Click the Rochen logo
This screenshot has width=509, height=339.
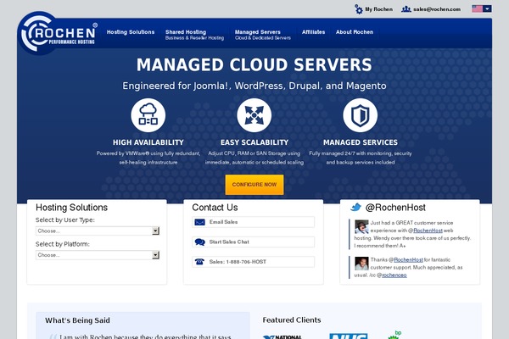tap(58, 33)
